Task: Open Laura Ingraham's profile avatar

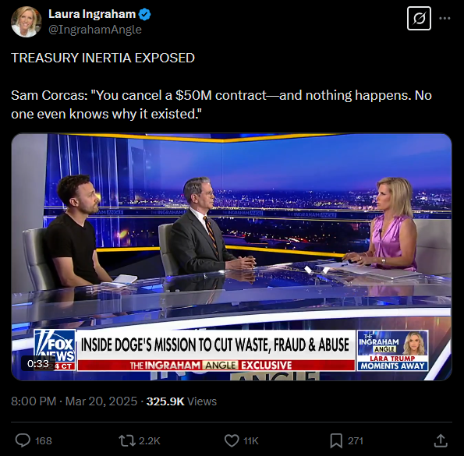Action: pyautogui.click(x=27, y=22)
